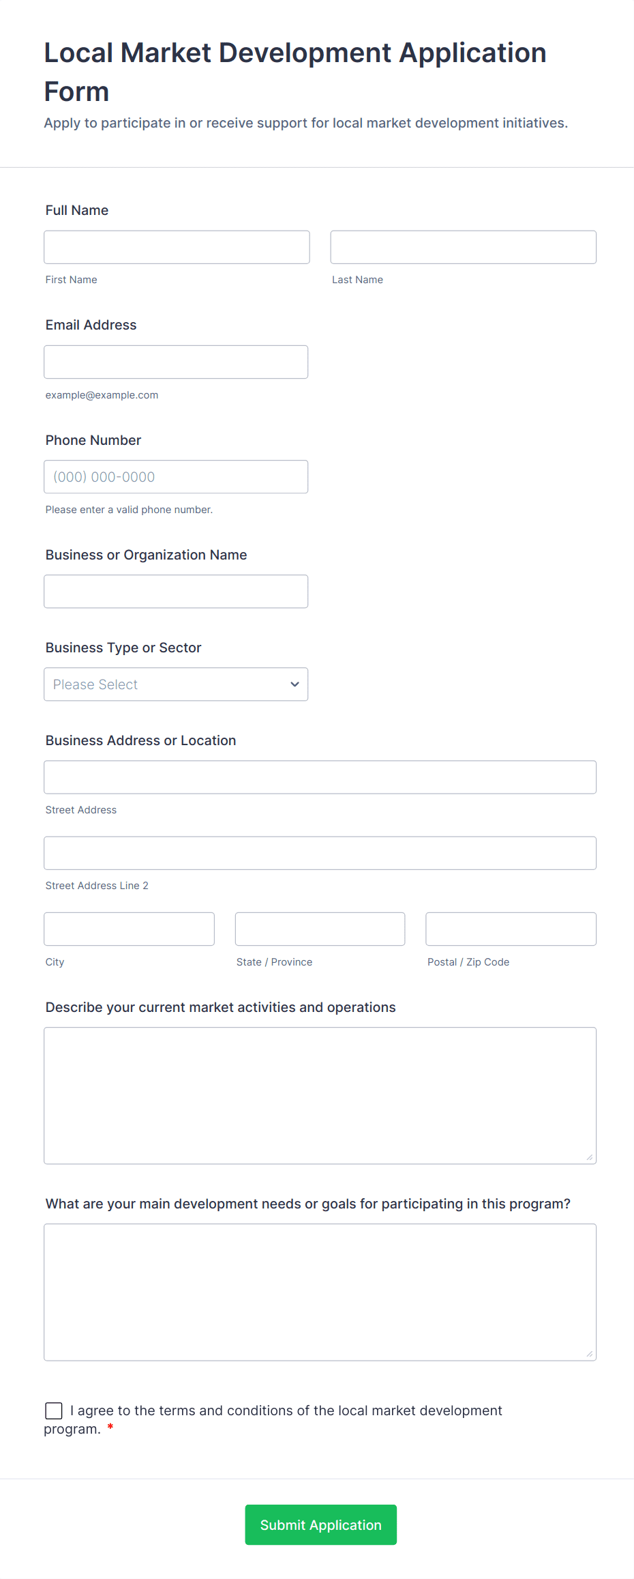Submit the Local Market Development Application
Screen dimensions: 634x1579
(x=320, y=1524)
